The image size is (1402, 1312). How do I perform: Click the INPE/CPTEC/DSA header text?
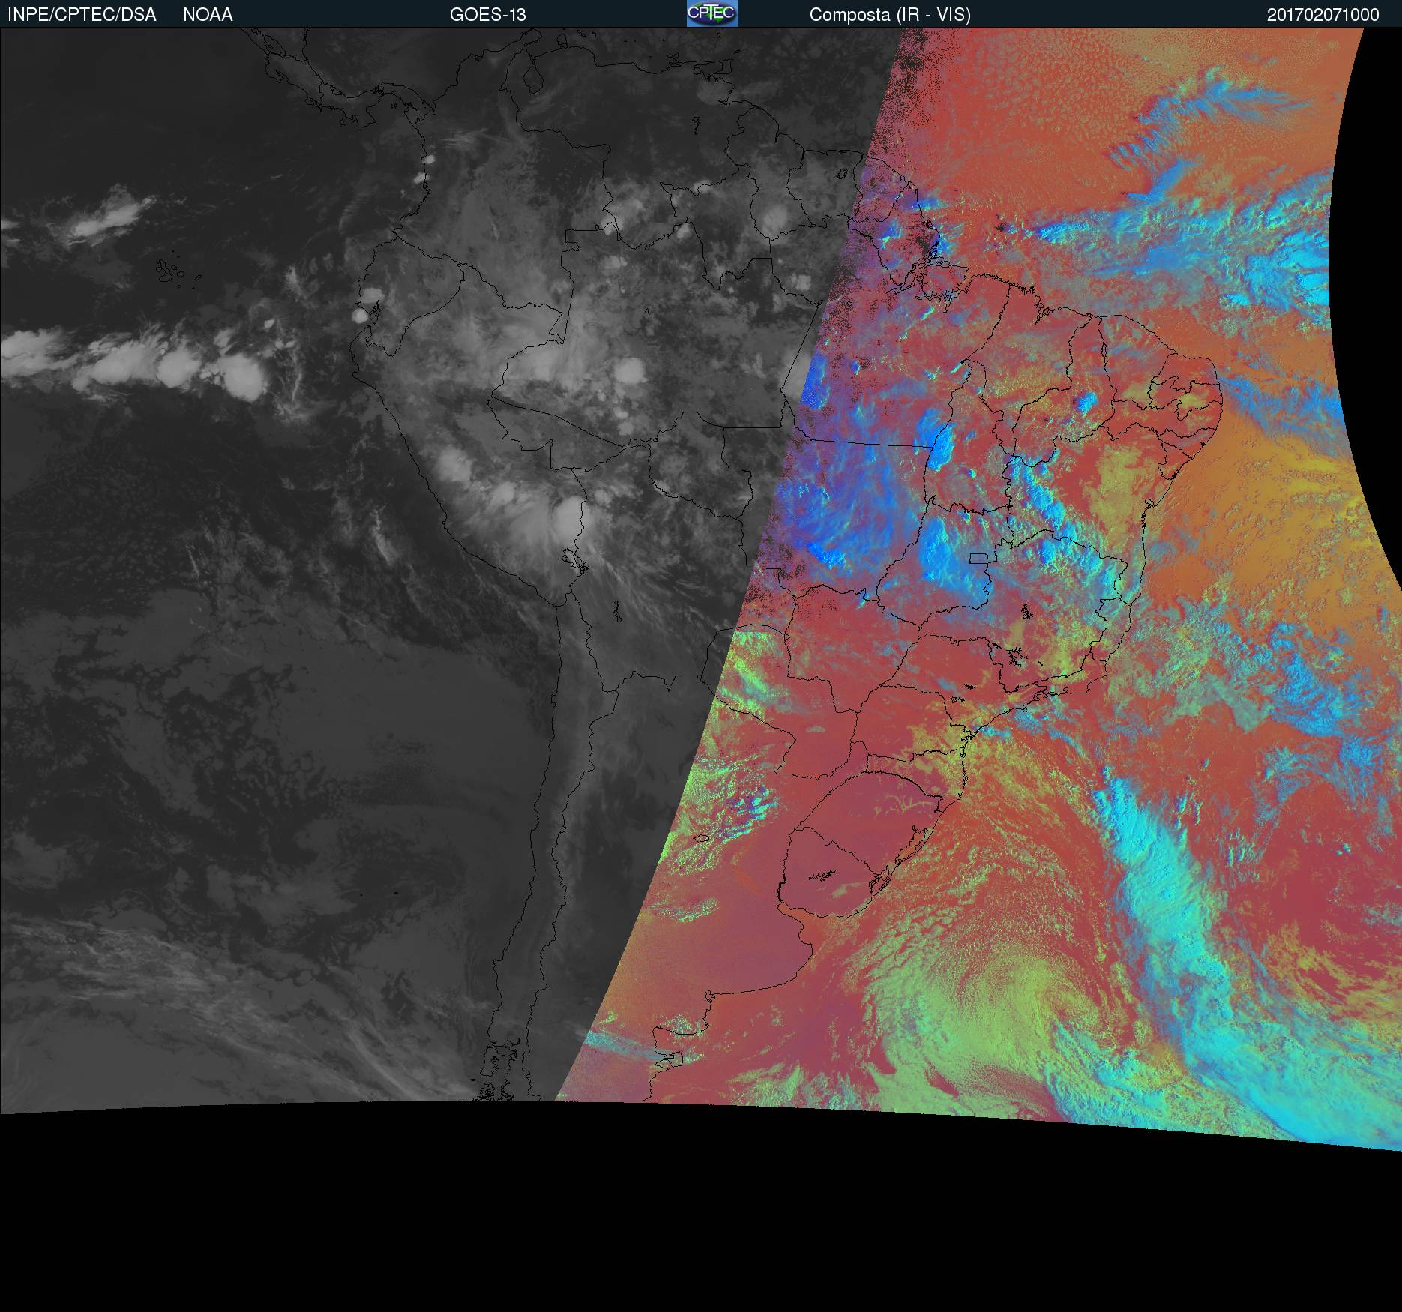[x=82, y=15]
